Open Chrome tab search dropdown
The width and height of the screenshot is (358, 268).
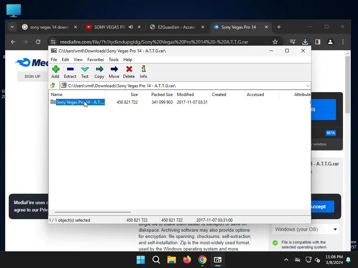pyautogui.click(x=12, y=27)
